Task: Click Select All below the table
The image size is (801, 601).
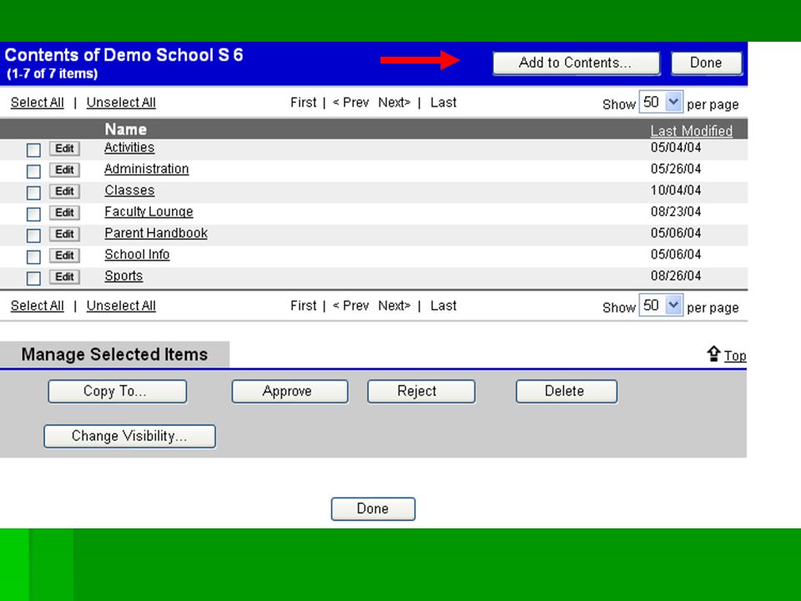Action: pos(38,306)
